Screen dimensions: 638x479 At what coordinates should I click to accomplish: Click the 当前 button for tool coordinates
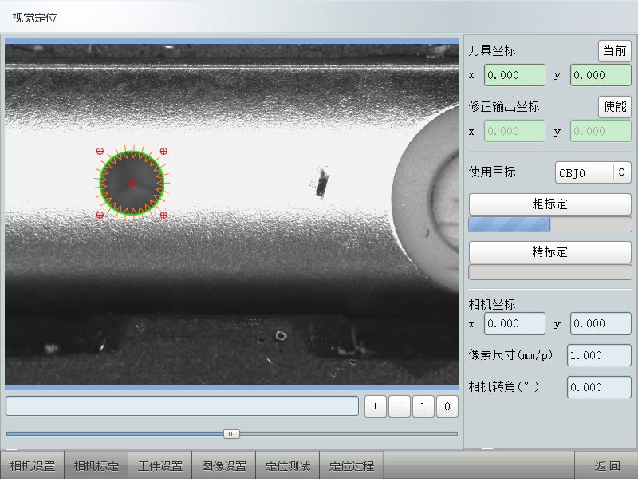(x=614, y=50)
